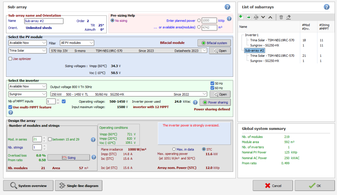Viewport: 337px width, 195px height.
Task: Click the duplicate subarray icon
Action: pyautogui.click(x=248, y=17)
